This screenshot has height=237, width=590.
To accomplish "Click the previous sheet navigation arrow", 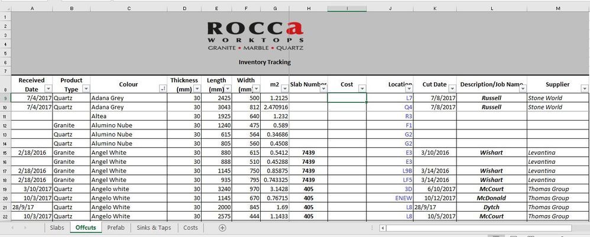I will pos(13,228).
